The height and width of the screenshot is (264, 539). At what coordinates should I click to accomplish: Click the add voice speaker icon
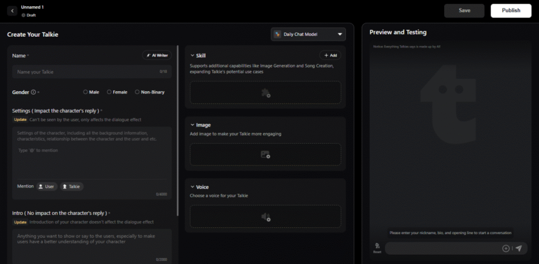[265, 217]
